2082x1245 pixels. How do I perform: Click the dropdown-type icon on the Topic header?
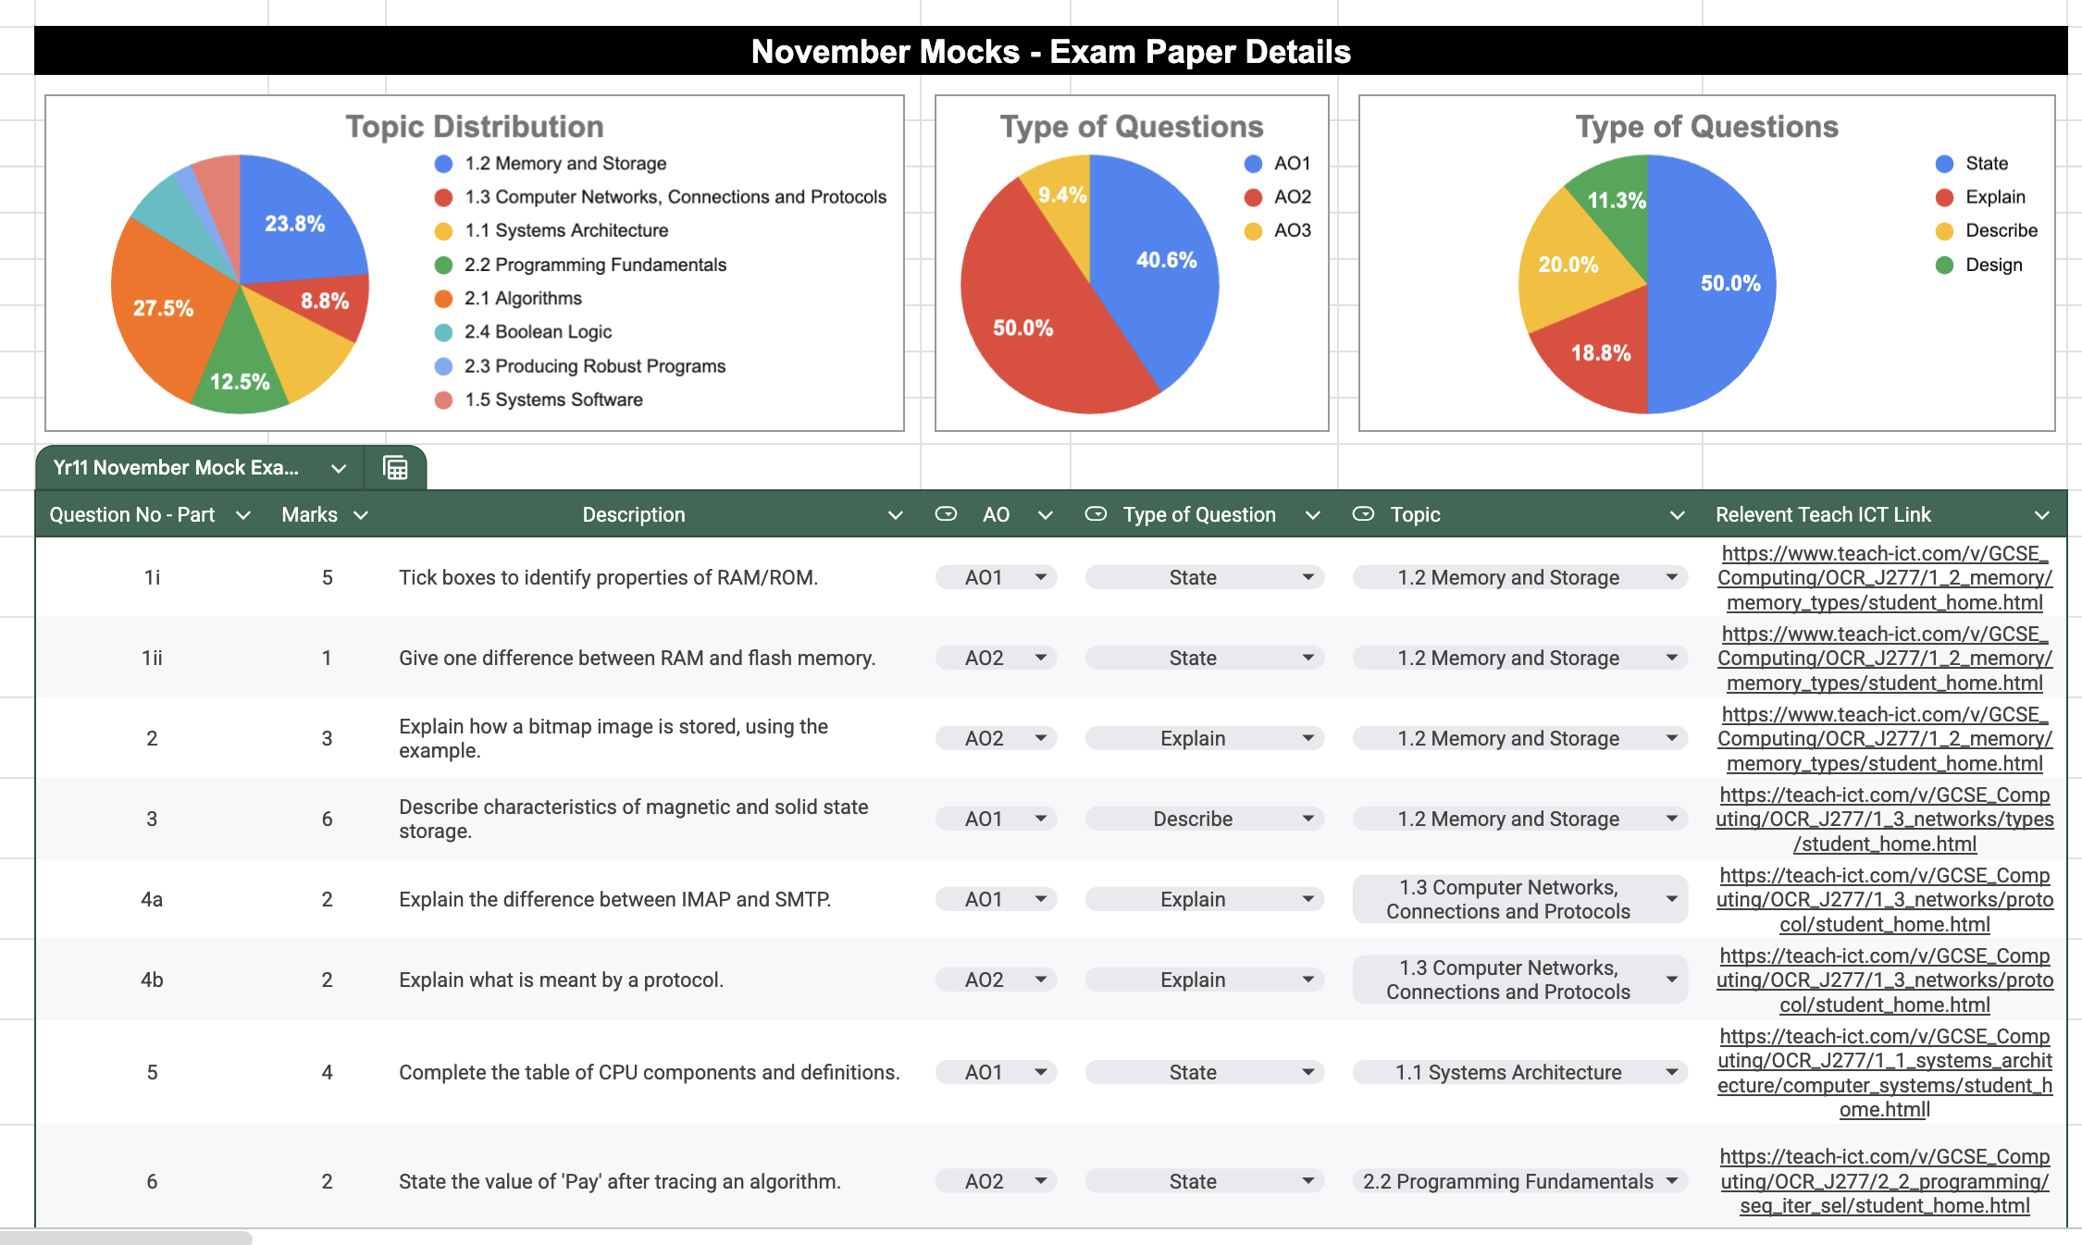coord(1363,514)
